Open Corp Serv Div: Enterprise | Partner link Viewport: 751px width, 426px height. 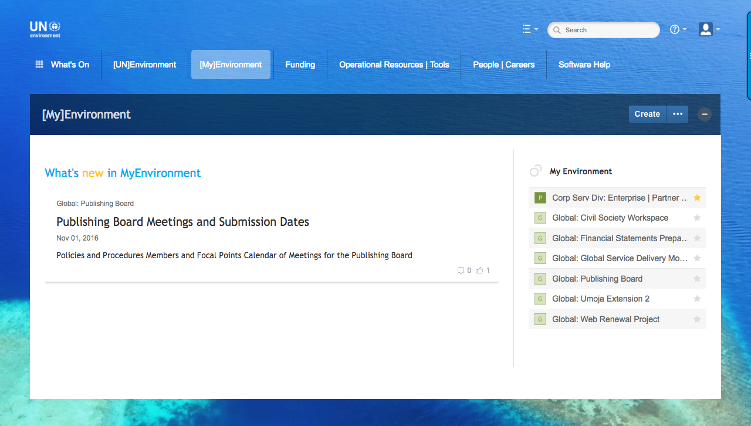(x=620, y=198)
